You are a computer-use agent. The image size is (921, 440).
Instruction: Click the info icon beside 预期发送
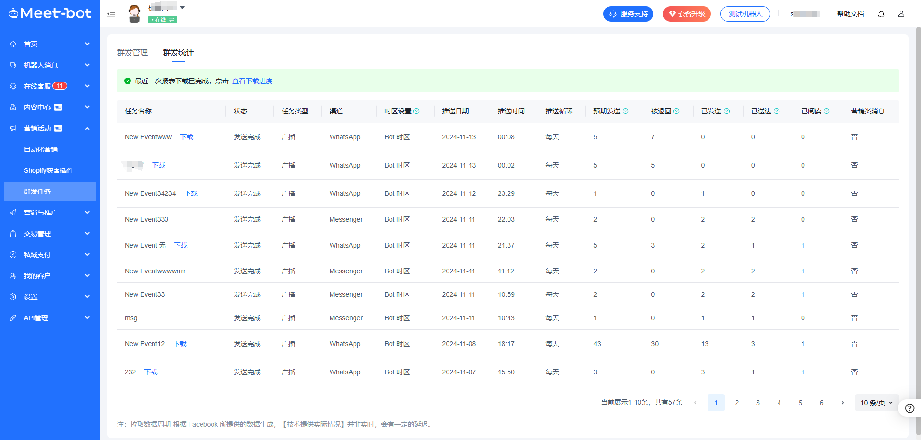tap(626, 111)
